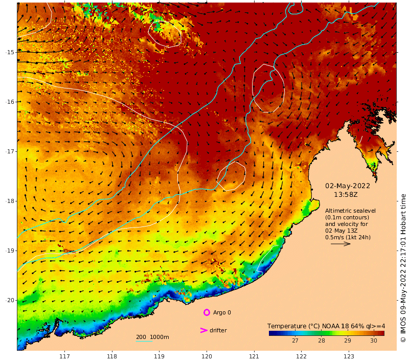Click the 29 tick label on color bar

[x=348, y=341]
